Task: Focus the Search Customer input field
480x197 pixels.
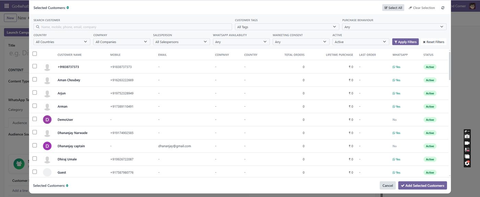Action: [x=133, y=27]
